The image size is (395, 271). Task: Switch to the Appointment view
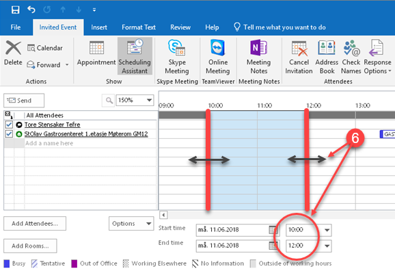click(x=96, y=53)
